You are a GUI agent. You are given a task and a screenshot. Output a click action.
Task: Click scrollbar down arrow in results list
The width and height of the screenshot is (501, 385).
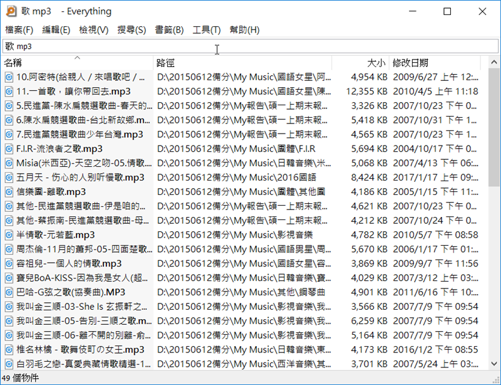coord(494,364)
